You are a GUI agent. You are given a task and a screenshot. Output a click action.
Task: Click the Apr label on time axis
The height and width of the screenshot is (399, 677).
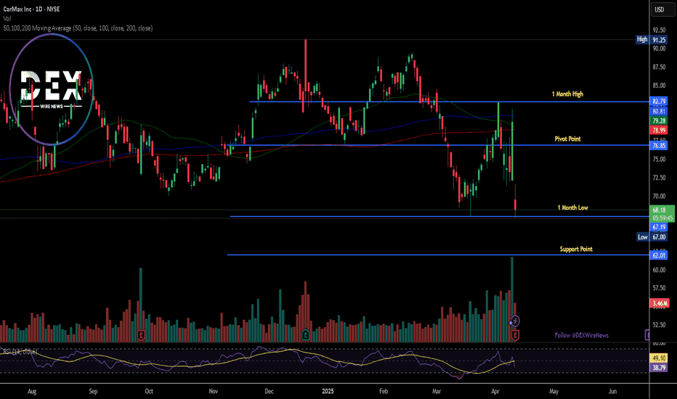click(x=495, y=392)
